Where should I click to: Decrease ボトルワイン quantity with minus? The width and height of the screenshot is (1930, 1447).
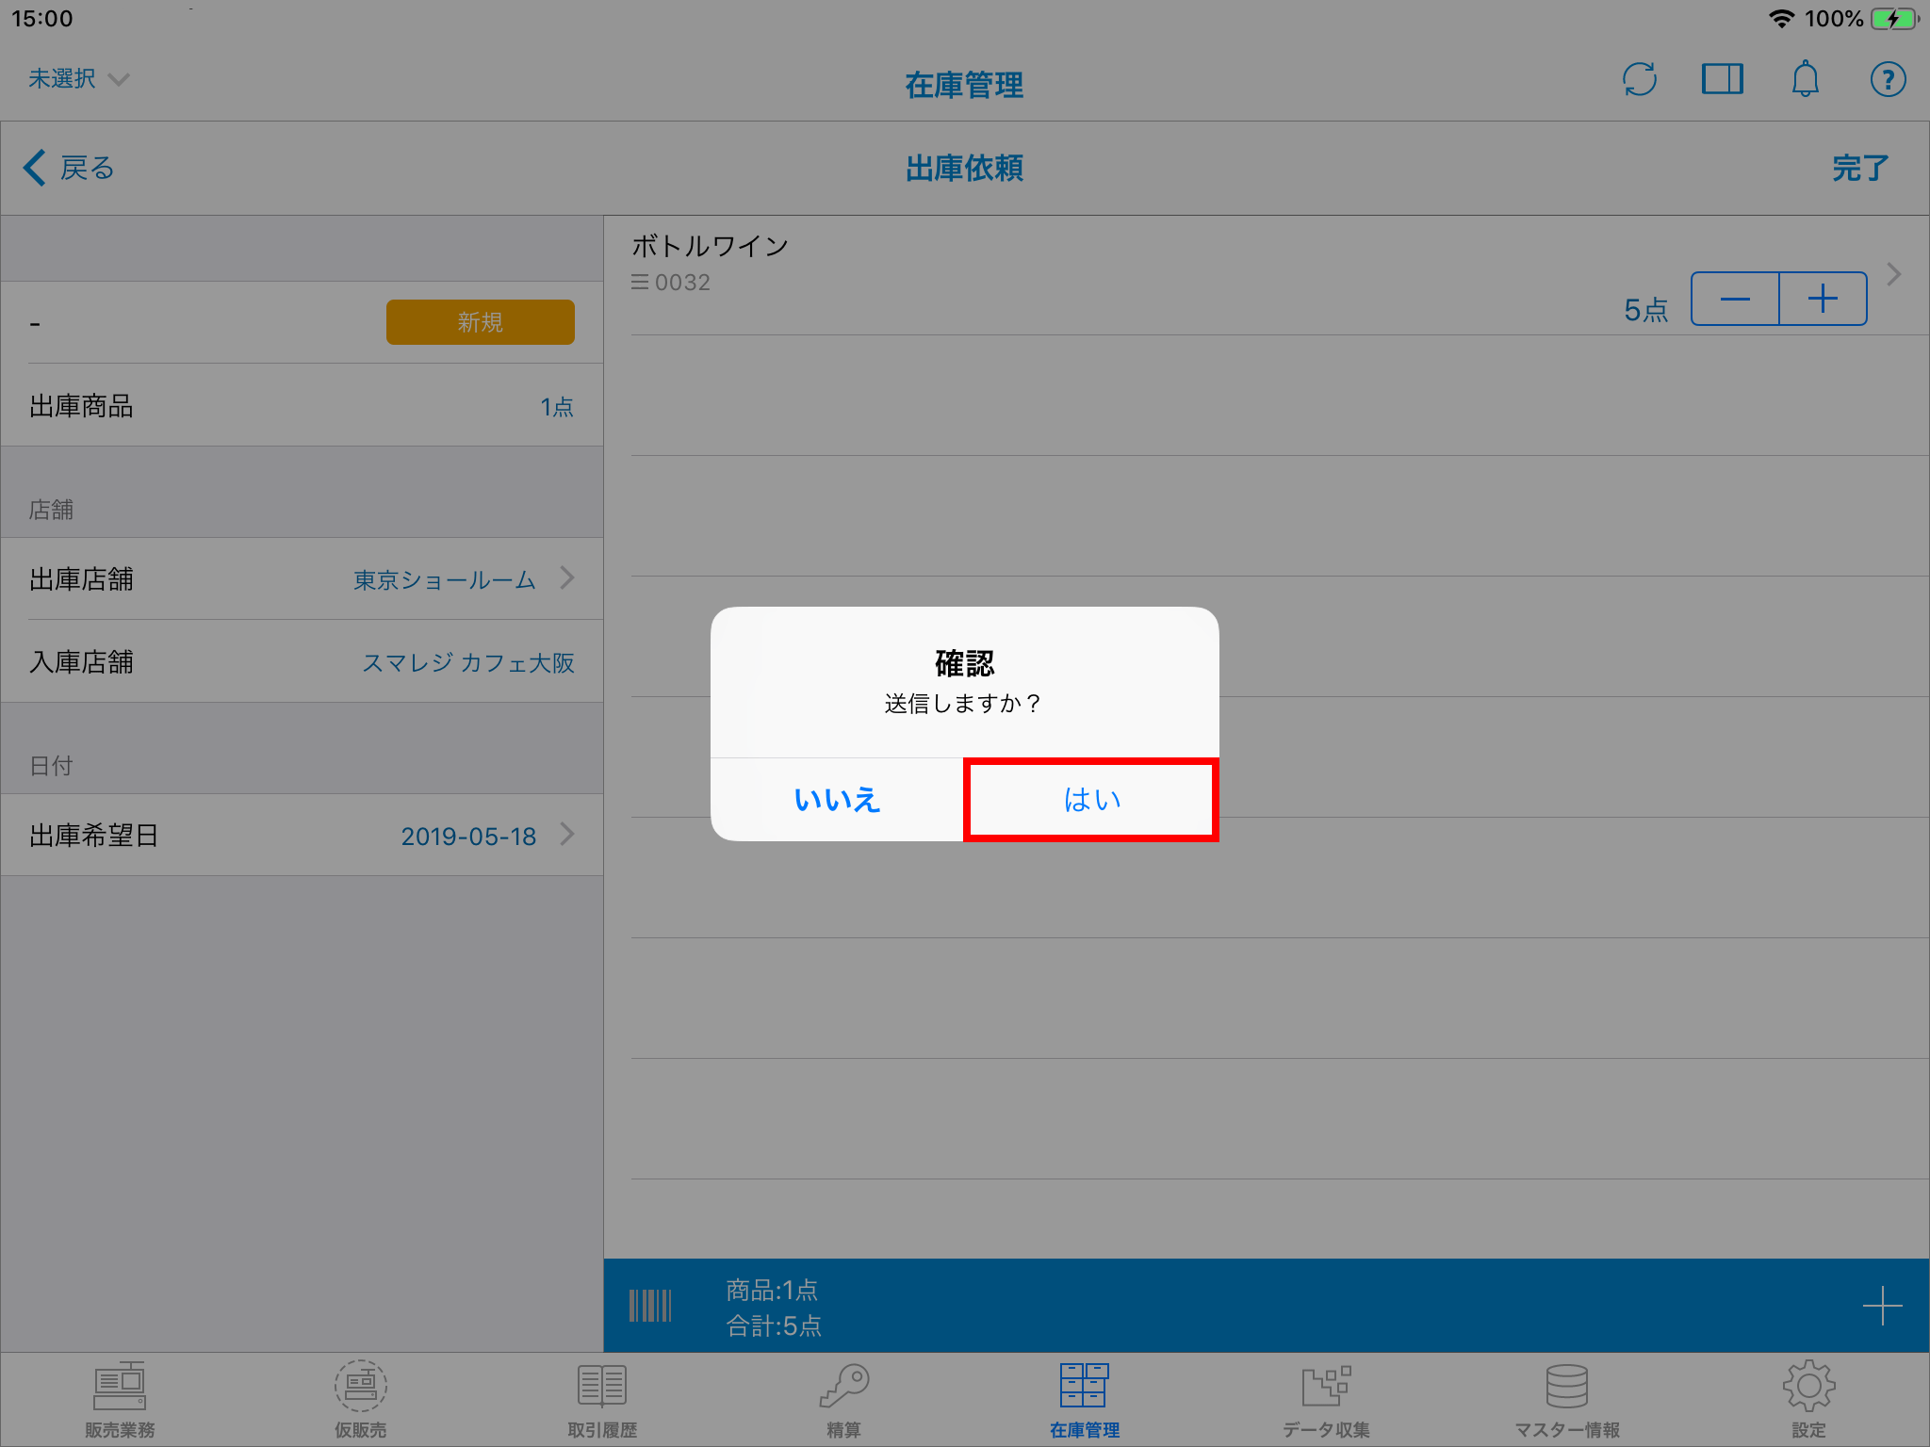coord(1735,300)
